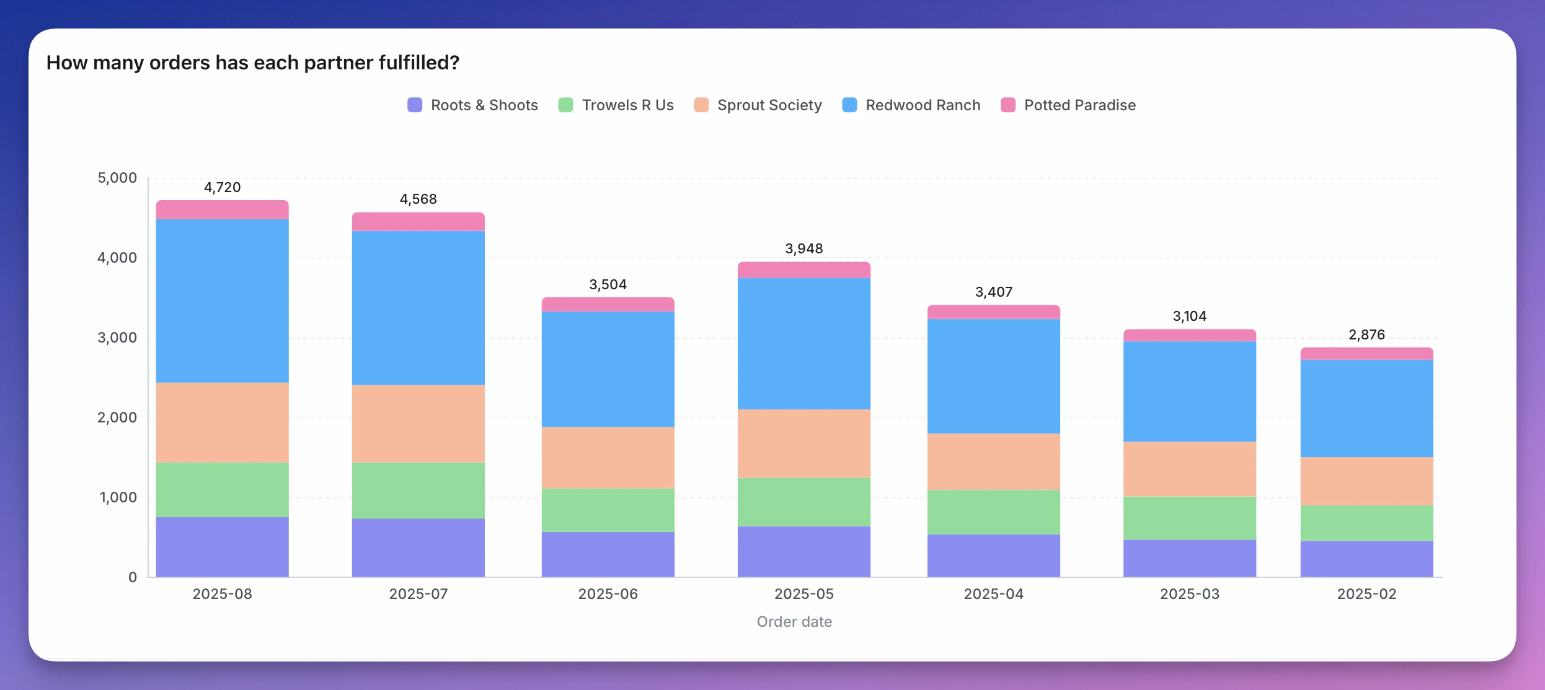Select the Redwood Ranch segment in 2025-08 bar
This screenshot has width=1545, height=690.
(222, 301)
